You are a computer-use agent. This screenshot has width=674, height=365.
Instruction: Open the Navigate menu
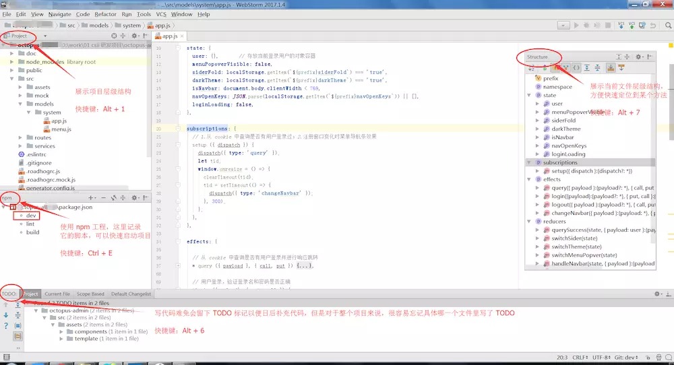(x=60, y=14)
